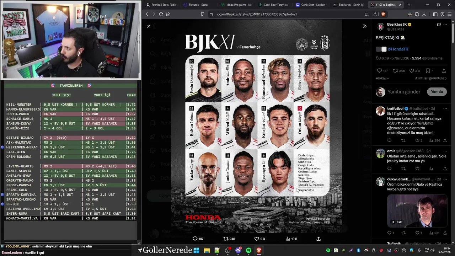Like emir's reply

tap(417, 169)
